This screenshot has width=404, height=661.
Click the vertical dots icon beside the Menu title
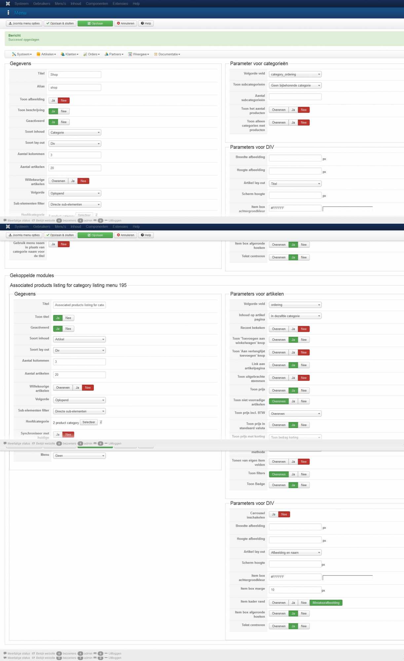[x=8, y=13]
